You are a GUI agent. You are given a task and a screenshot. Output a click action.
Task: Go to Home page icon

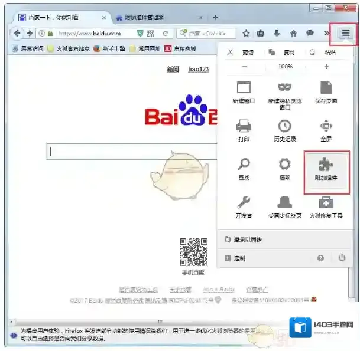coord(293,34)
